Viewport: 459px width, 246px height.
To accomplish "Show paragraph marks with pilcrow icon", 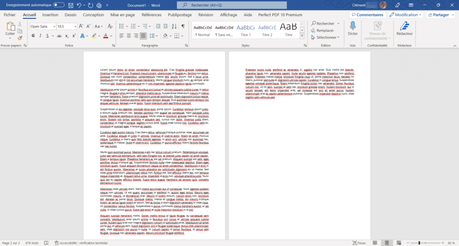I will [183, 26].
